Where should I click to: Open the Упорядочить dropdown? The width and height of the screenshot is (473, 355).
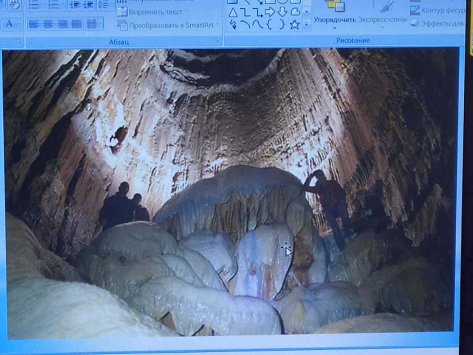coord(335,20)
